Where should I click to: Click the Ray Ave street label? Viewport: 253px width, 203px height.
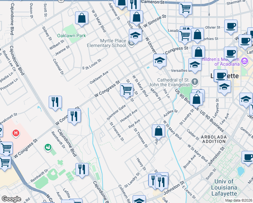tap(134, 124)
